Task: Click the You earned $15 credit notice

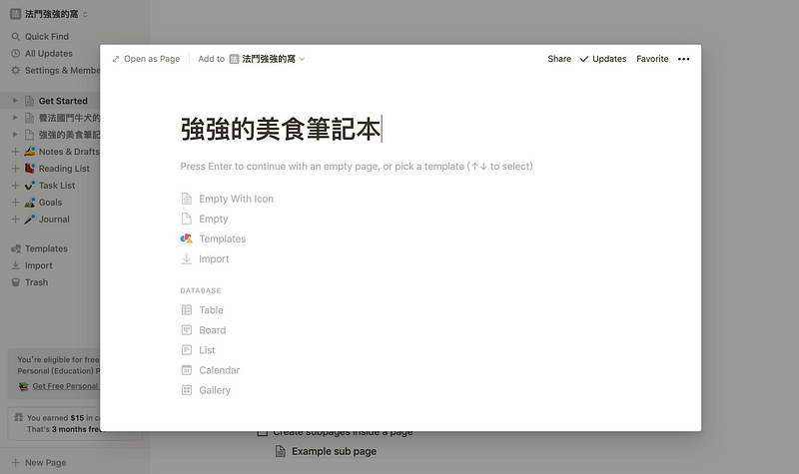Action: [55, 423]
